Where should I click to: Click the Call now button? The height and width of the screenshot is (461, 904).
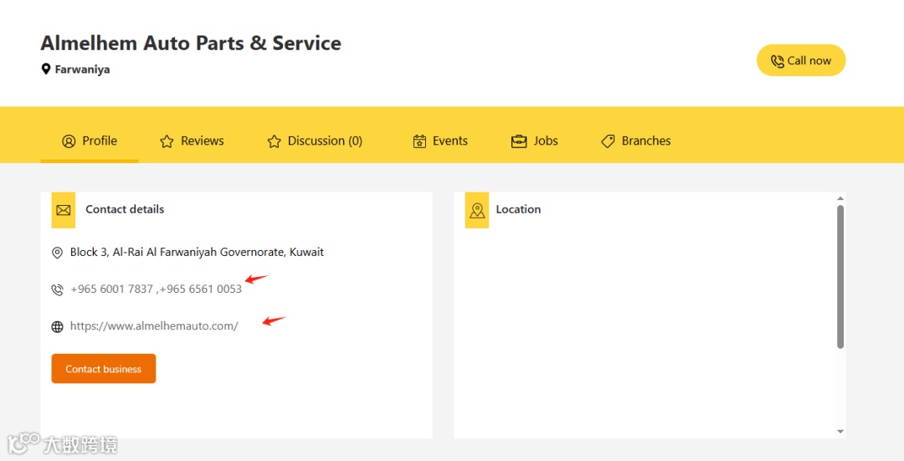[801, 60]
